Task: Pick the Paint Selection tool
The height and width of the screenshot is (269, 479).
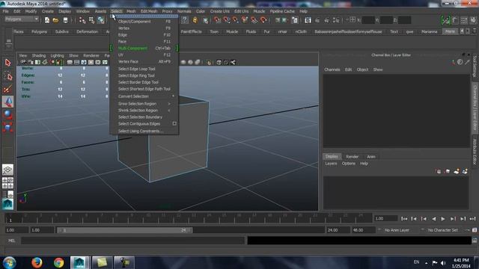Action: click(8, 89)
